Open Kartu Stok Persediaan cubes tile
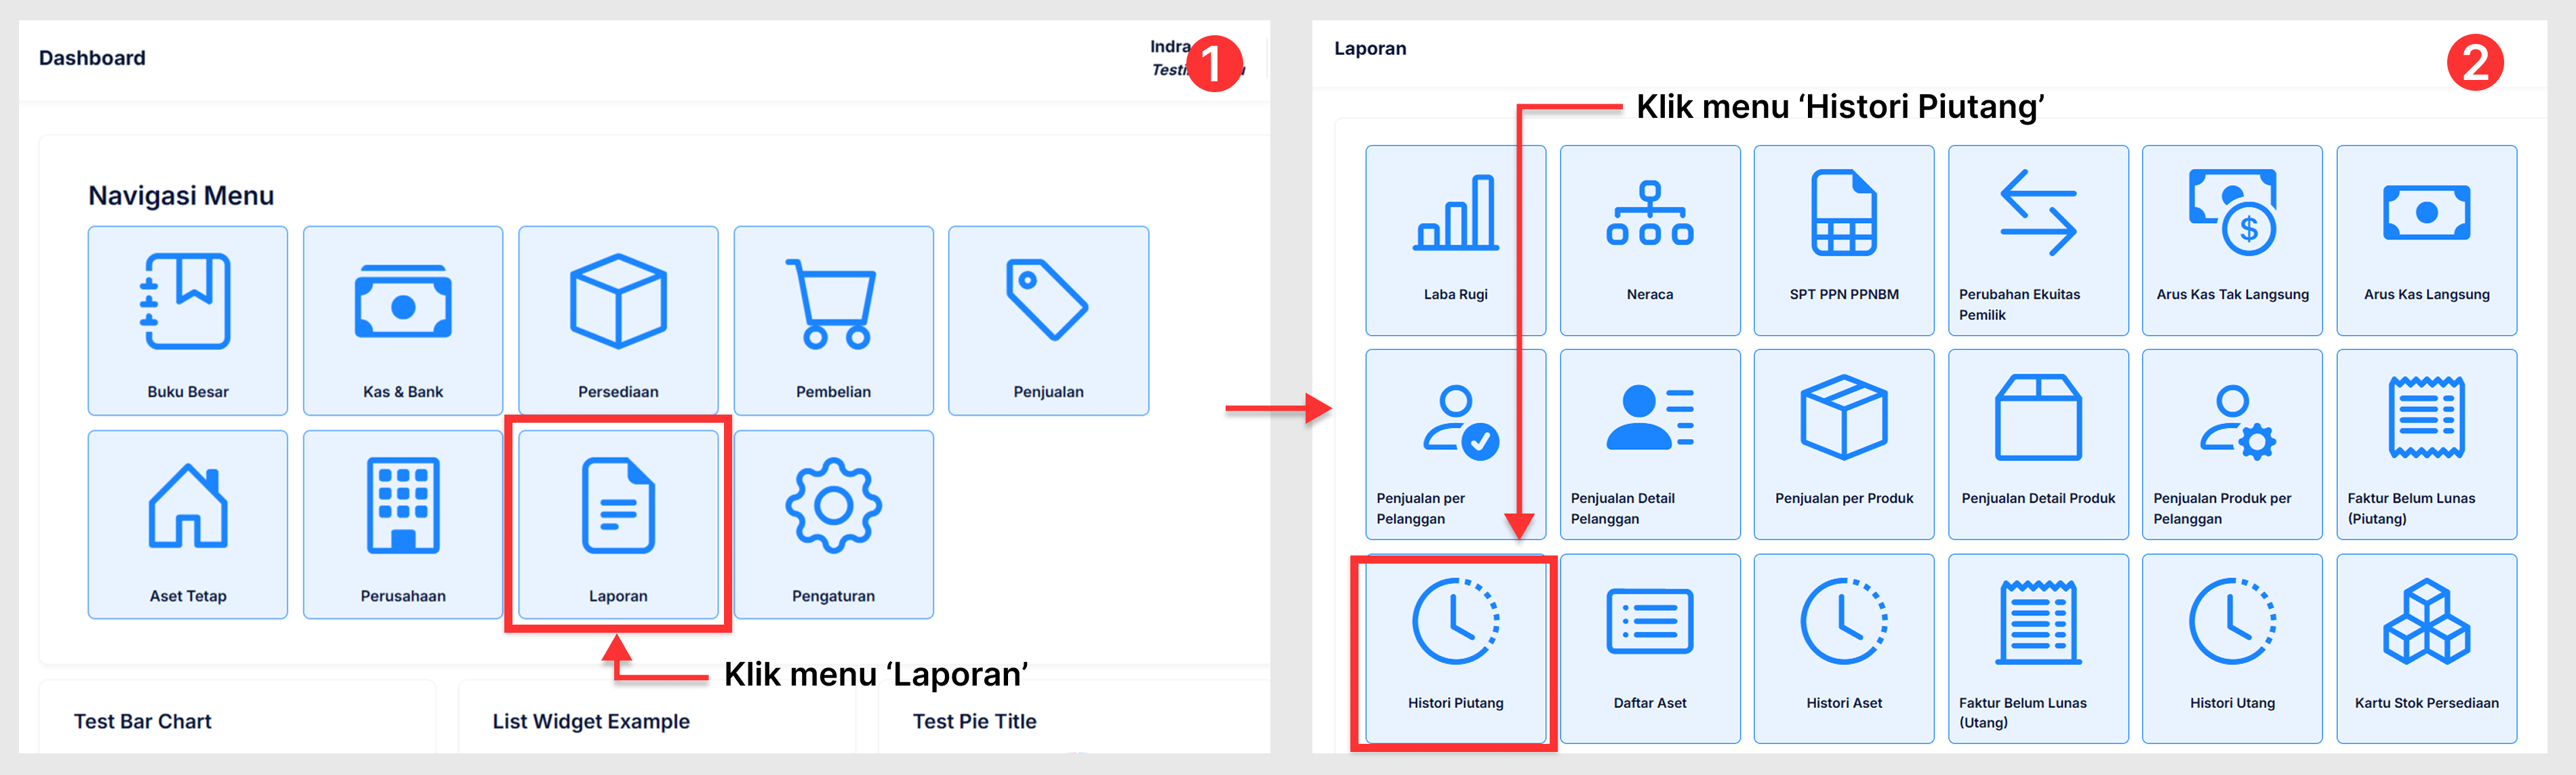 tap(2426, 623)
